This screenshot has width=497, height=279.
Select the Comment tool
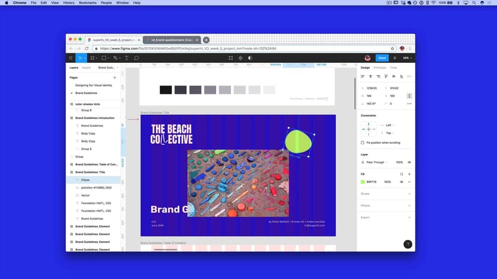137,58
